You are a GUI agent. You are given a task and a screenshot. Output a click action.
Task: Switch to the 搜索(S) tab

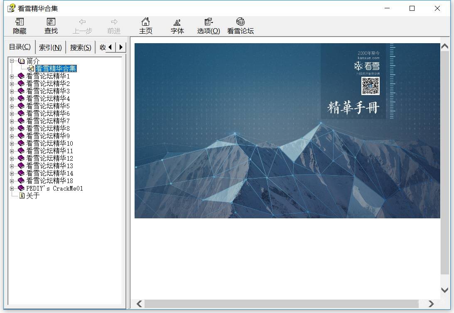(81, 47)
